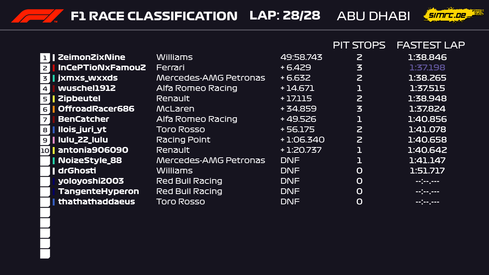Click the purple fastest lap 1:37.198

coord(427,68)
